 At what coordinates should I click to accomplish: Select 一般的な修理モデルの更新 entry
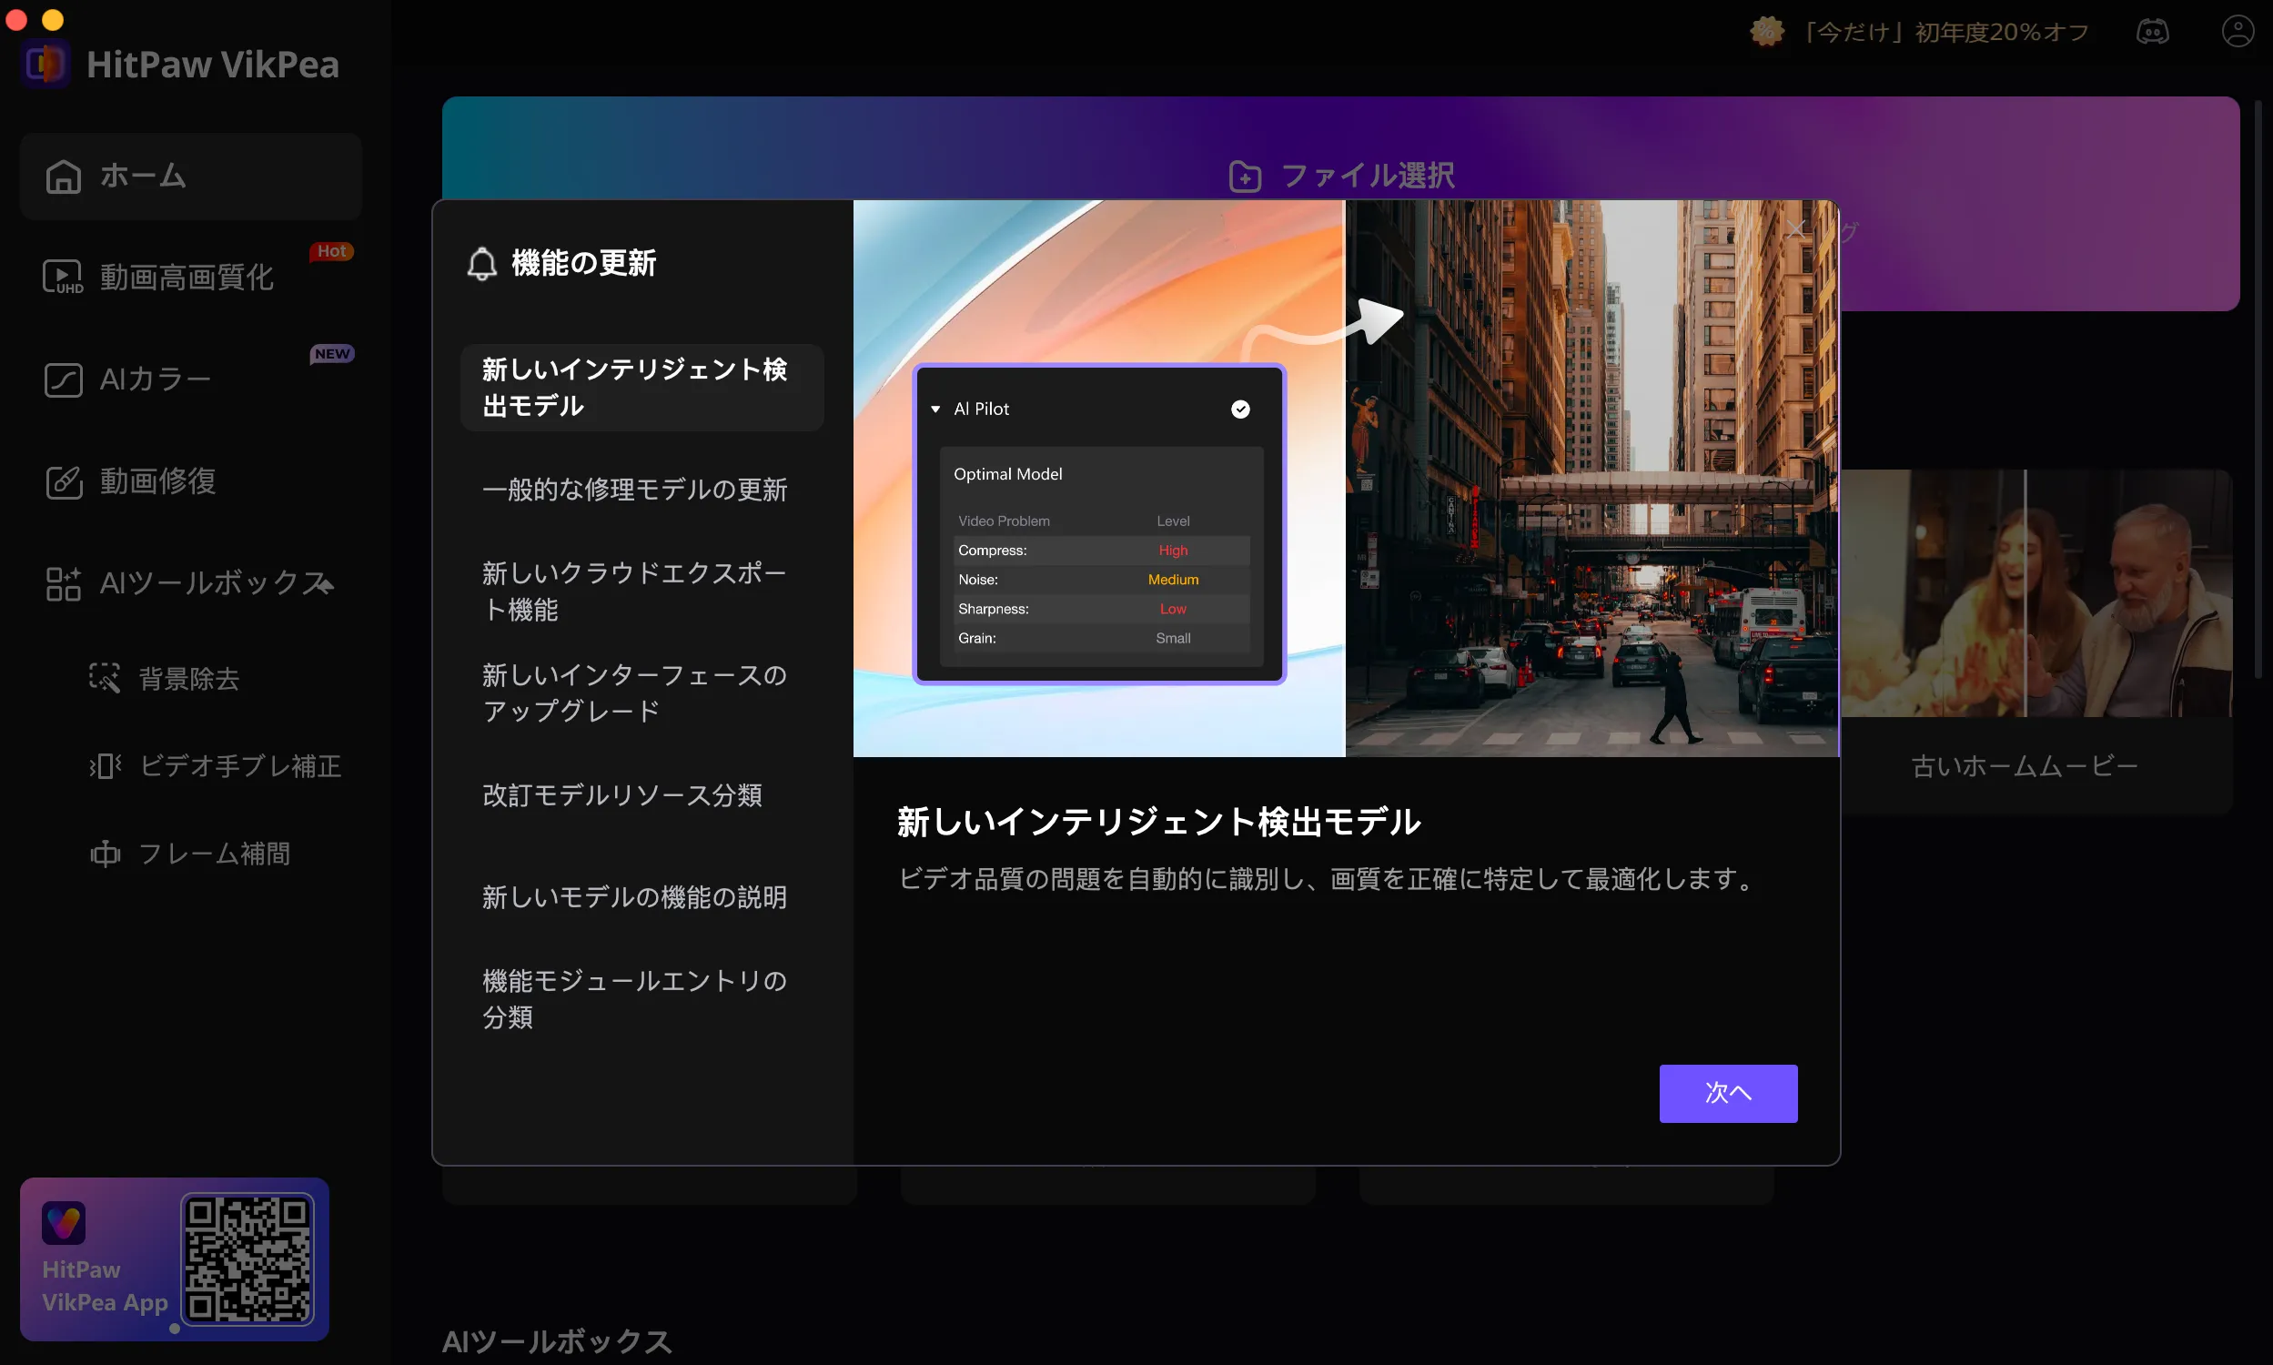pyautogui.click(x=641, y=490)
